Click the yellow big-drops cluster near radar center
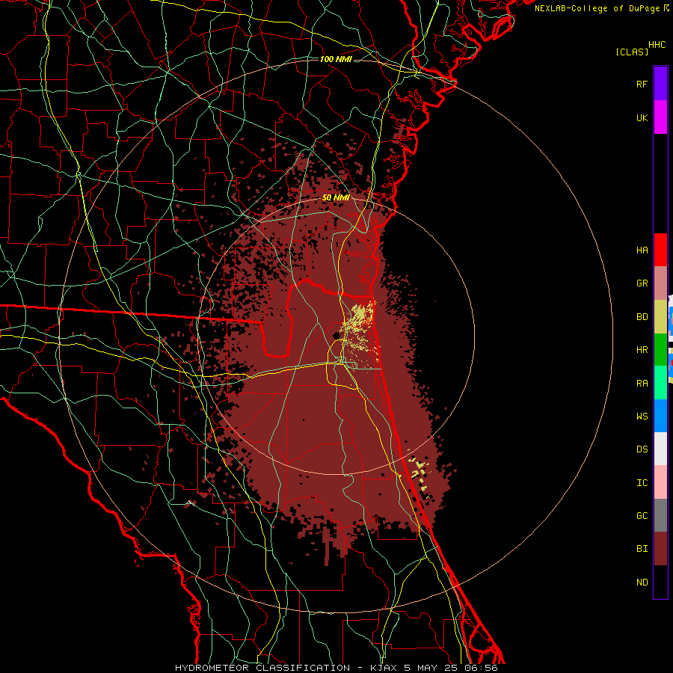 (x=360, y=319)
